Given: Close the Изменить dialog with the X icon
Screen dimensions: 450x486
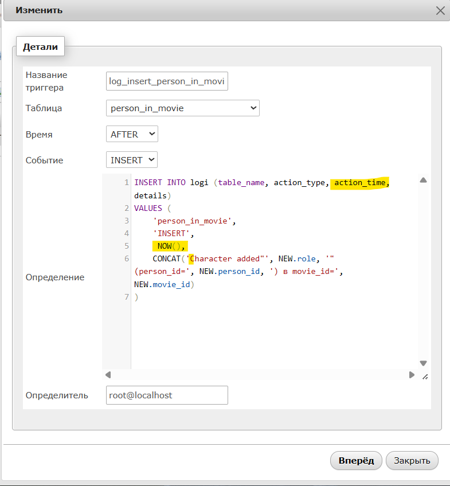Looking at the screenshot, I should 440,10.
